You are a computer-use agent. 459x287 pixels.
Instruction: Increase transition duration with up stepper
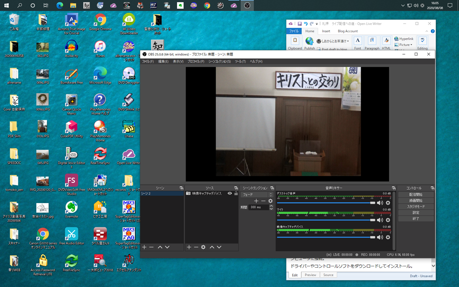point(271,206)
